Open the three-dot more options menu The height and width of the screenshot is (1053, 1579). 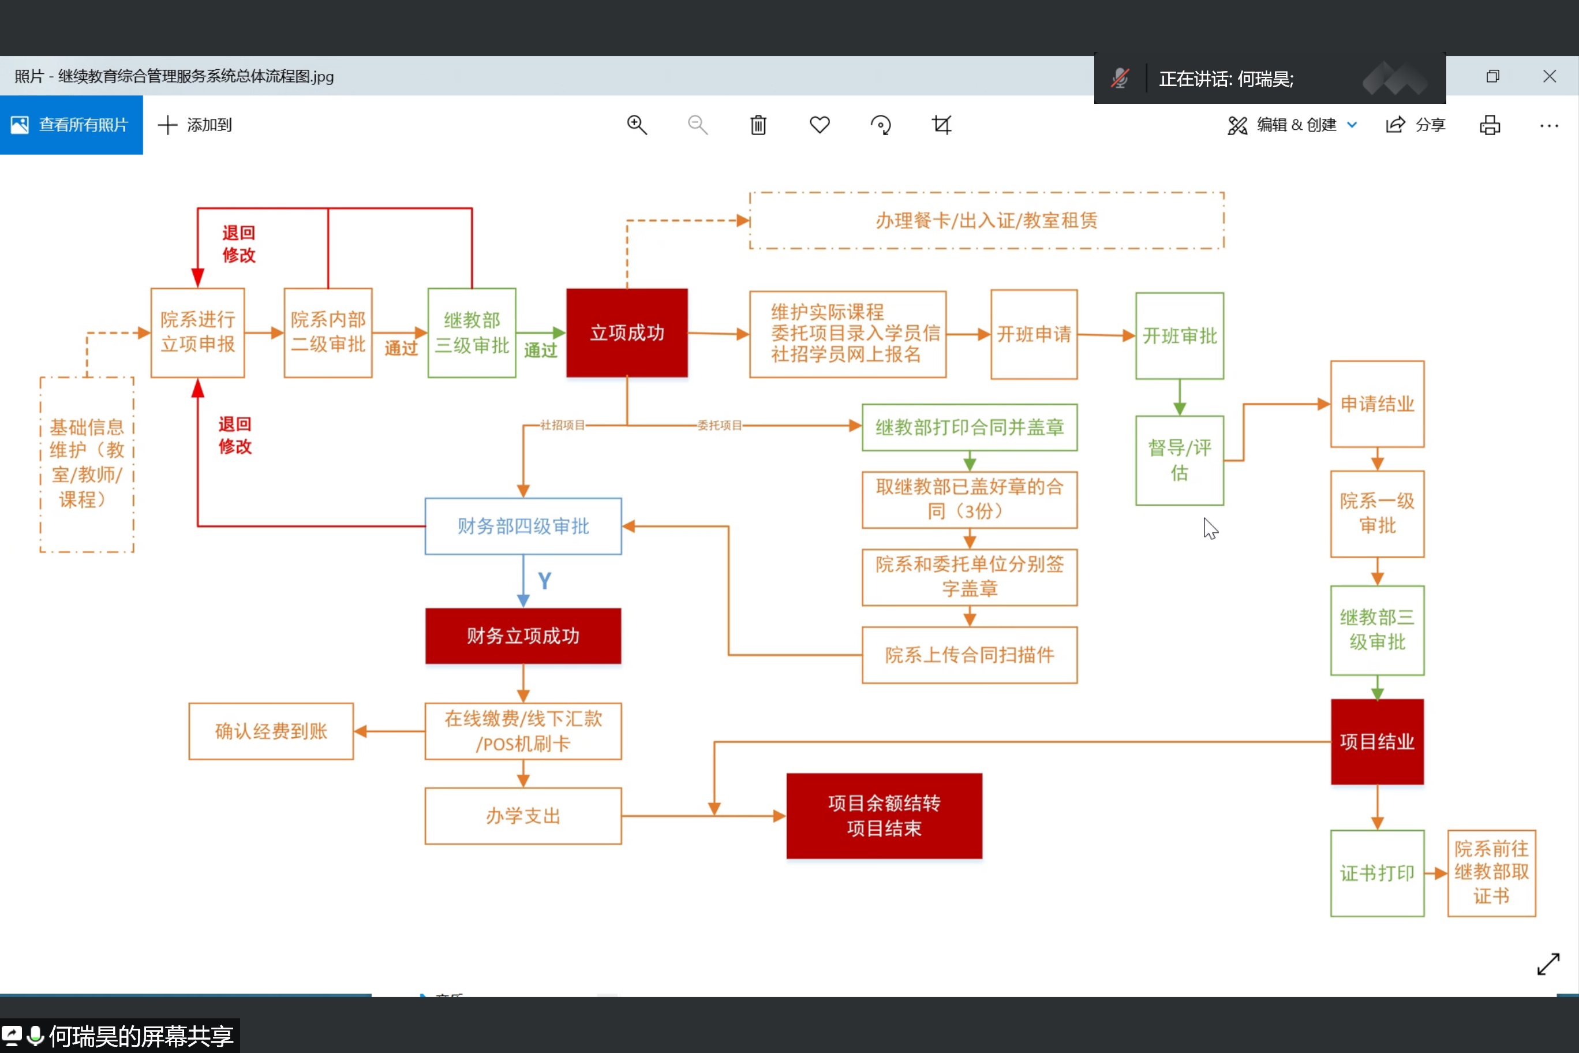click(x=1549, y=126)
